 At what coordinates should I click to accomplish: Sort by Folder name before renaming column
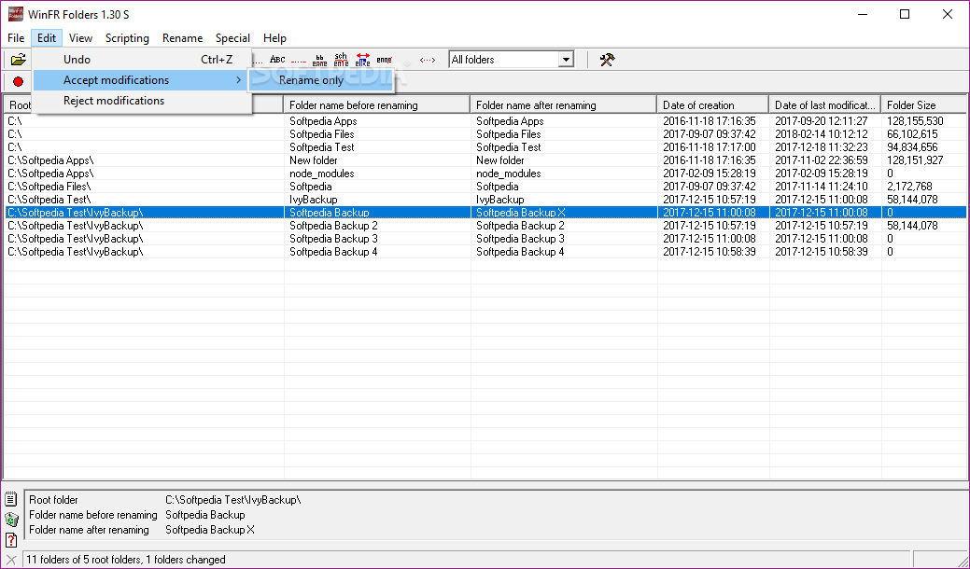click(x=376, y=105)
